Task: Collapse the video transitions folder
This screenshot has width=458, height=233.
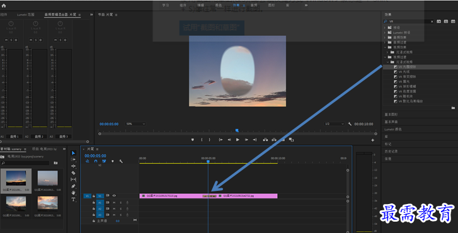Action: (x=385, y=57)
